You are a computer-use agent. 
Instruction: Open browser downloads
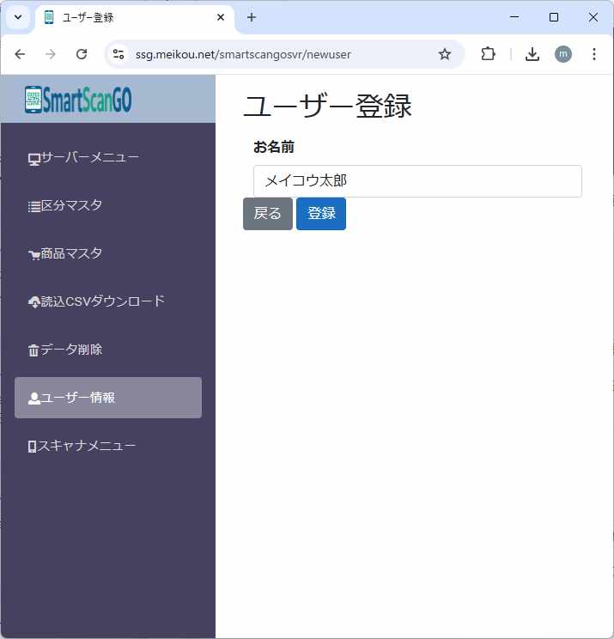pyautogui.click(x=532, y=54)
